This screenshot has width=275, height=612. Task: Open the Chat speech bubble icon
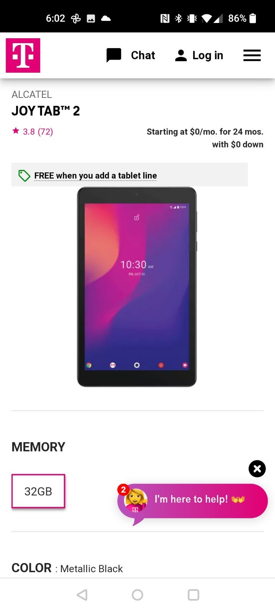click(x=114, y=55)
